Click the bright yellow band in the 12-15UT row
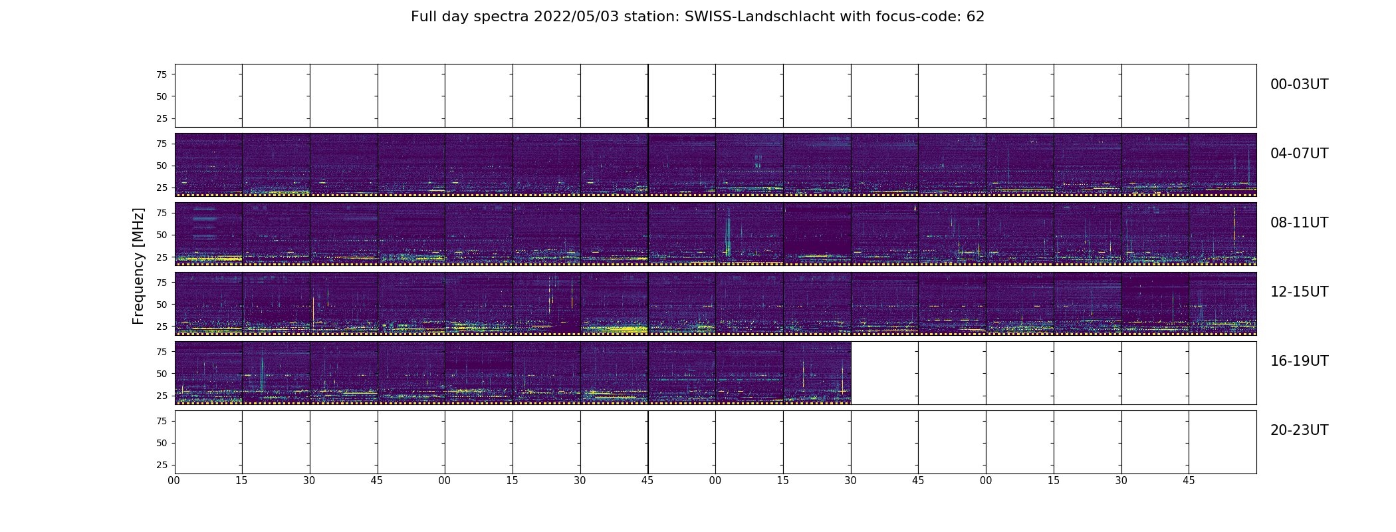Screen dimensions: 1396x532 coord(615,329)
